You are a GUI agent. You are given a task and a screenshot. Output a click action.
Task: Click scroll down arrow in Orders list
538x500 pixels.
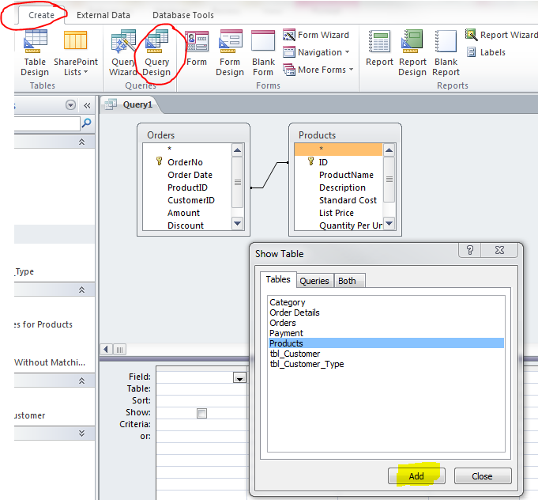pos(238,223)
